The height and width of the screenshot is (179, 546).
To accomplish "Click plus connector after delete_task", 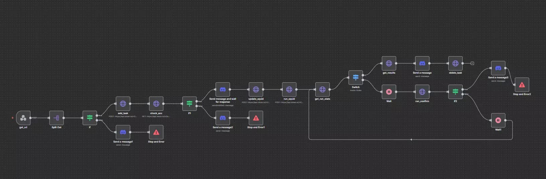I will point(472,63).
